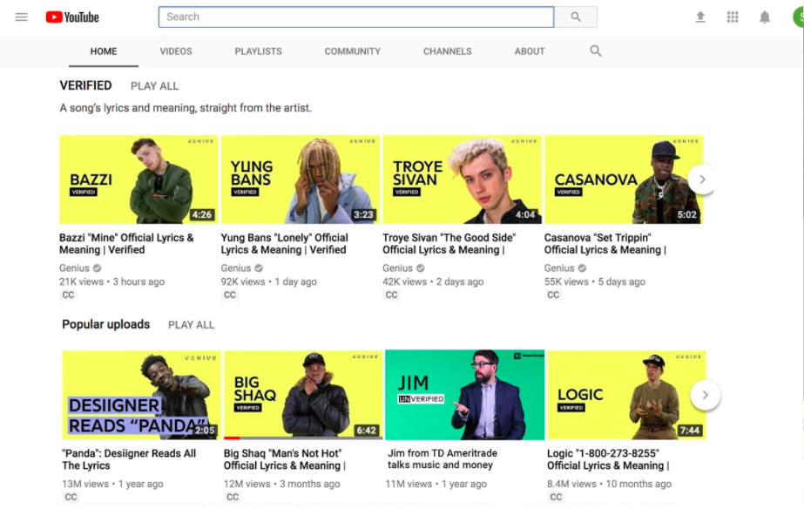
Task: Open title Logic "1-800-273-8255" Official Lyrics
Action: pyautogui.click(x=609, y=459)
